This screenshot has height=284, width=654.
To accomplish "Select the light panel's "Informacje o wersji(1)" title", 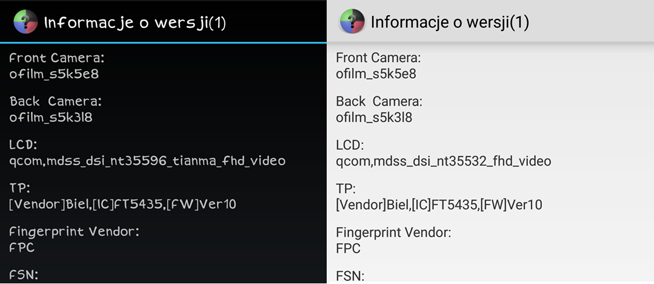I will (450, 22).
